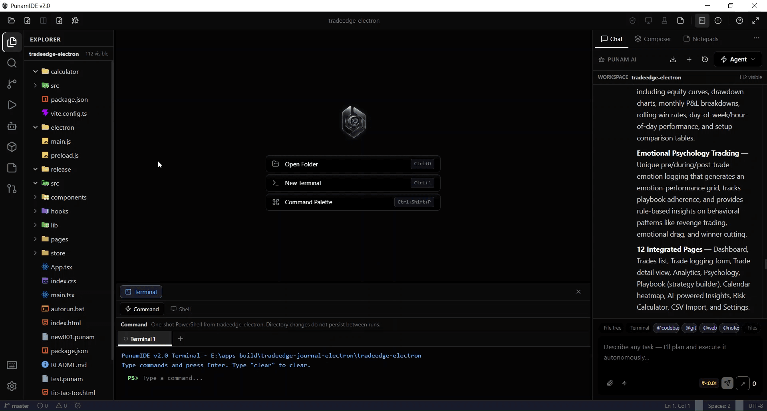This screenshot has width=767, height=411.
Task: Click the master branch in status bar
Action: [17, 406]
